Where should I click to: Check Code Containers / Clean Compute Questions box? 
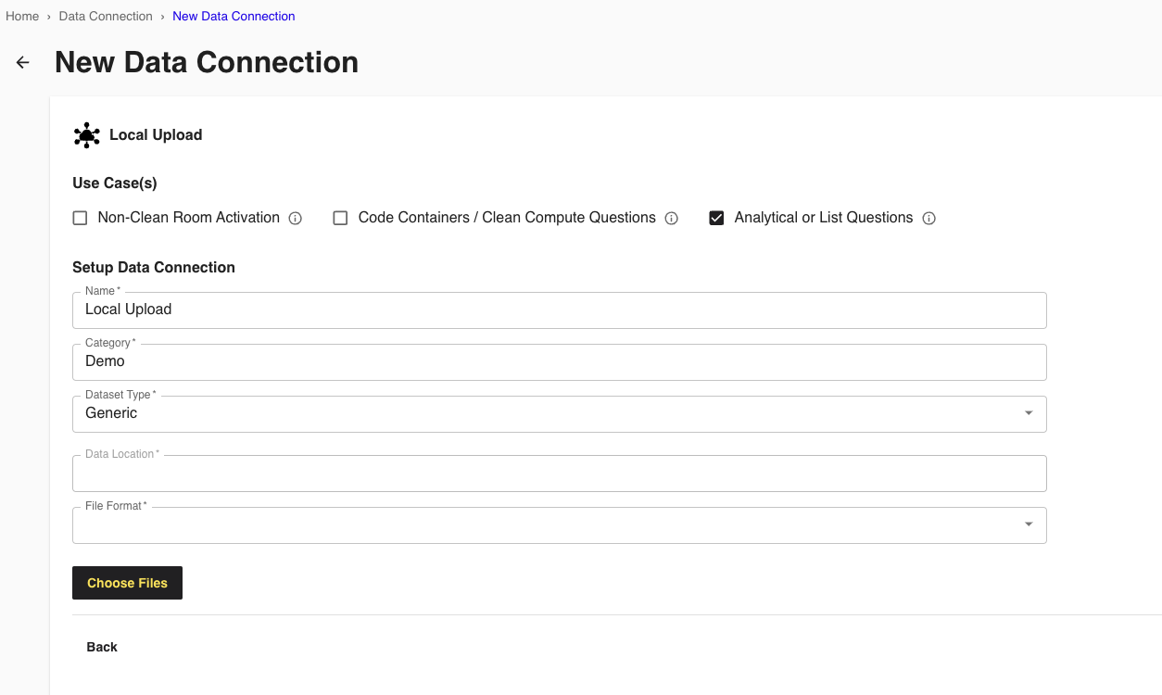[x=340, y=219]
